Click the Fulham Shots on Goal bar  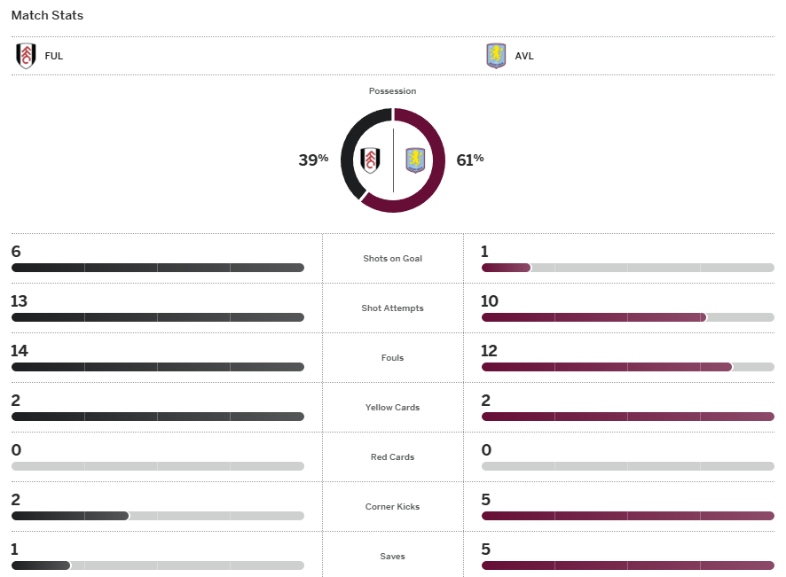(x=158, y=268)
